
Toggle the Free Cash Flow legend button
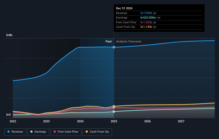tap(66, 132)
